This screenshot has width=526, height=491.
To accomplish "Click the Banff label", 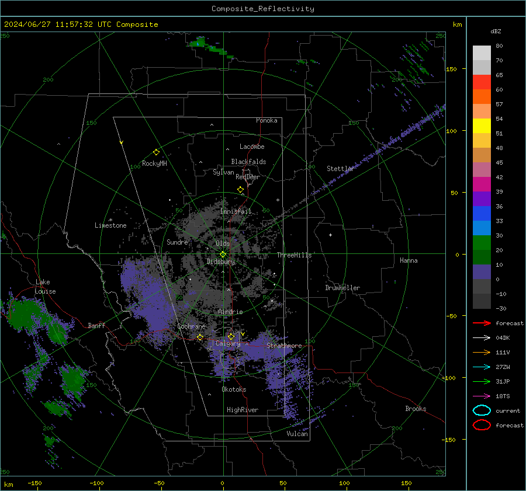I will pos(96,325).
